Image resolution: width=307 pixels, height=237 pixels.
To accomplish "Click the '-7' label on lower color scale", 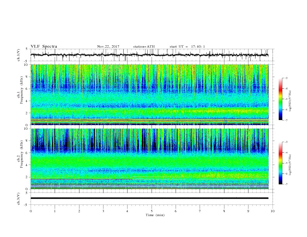I will (x=286, y=184).
